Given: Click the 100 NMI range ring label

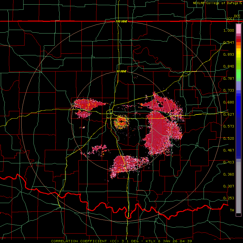Looking at the screenshot, I should 121,21.
